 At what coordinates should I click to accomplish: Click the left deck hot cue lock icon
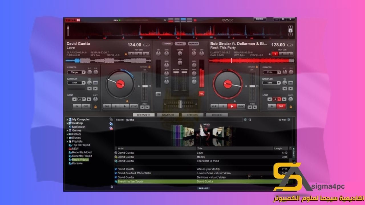[x=126, y=54]
